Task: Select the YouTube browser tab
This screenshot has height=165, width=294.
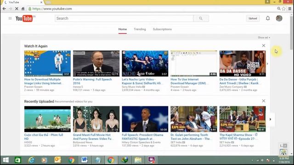Action: pyautogui.click(x=23, y=2)
